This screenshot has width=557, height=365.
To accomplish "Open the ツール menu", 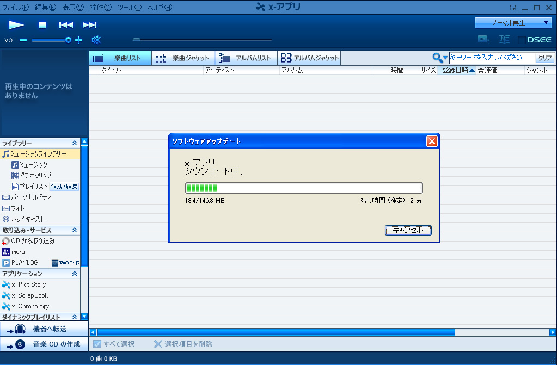I will [x=129, y=8].
